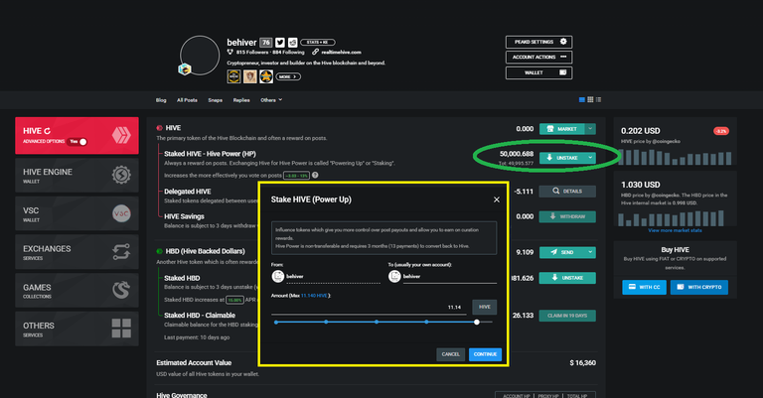Viewport: 763px width, 398px height.
Task: Click the Exchanges swap arrows icon
Action: click(121, 252)
